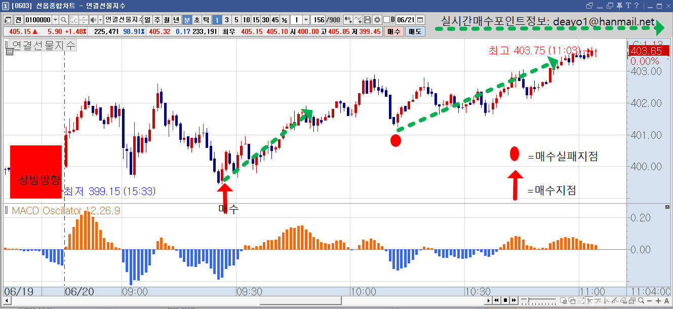The height and width of the screenshot is (309, 673).
Task: Click the stock search magnifier icon
Action: tap(64, 20)
